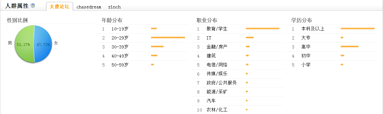Select the 10-19岁 age row label
The height and width of the screenshot is (114, 383).
pos(120,29)
